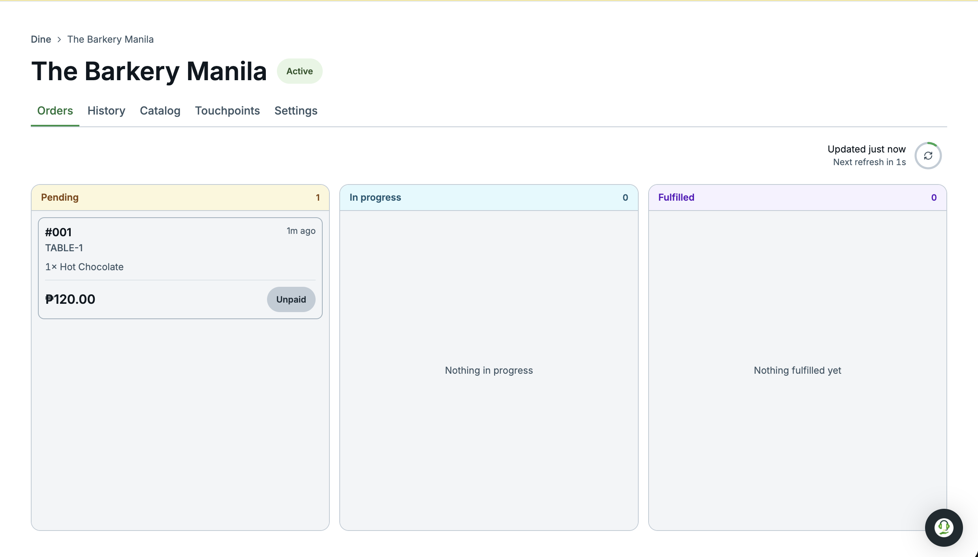Screen dimensions: 978x557
Task: Click the breadcrumb chevron separator
Action: point(59,40)
